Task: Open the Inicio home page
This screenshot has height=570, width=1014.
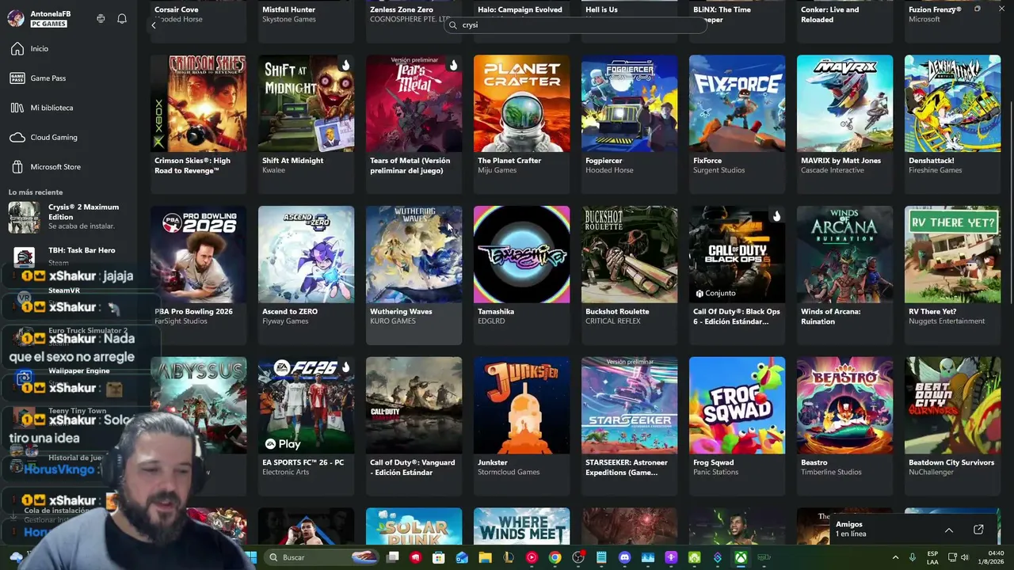Action: tap(40, 49)
